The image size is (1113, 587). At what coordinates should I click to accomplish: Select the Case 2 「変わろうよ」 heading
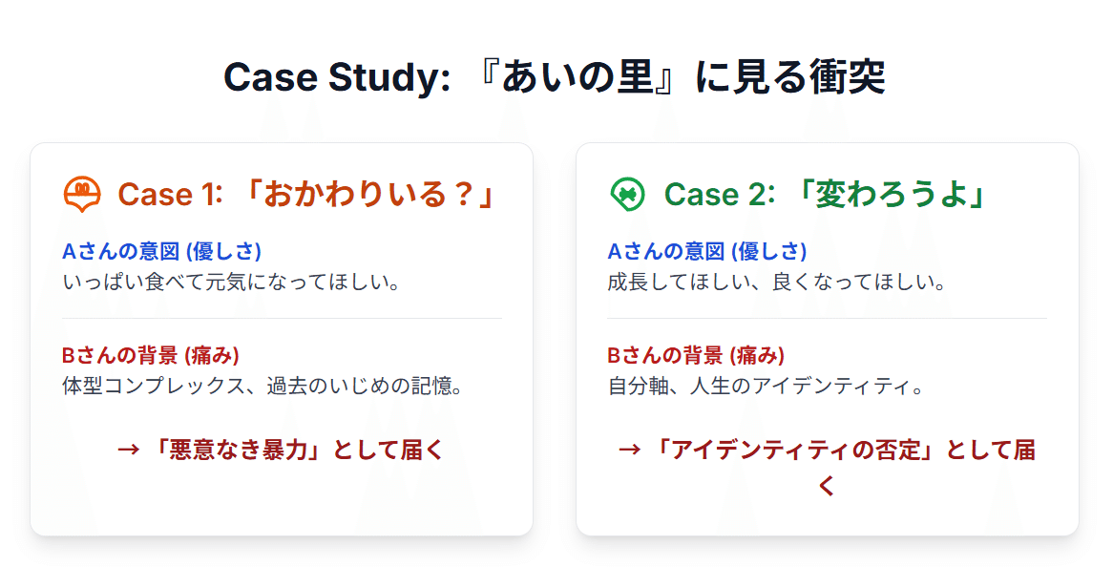tap(826, 195)
